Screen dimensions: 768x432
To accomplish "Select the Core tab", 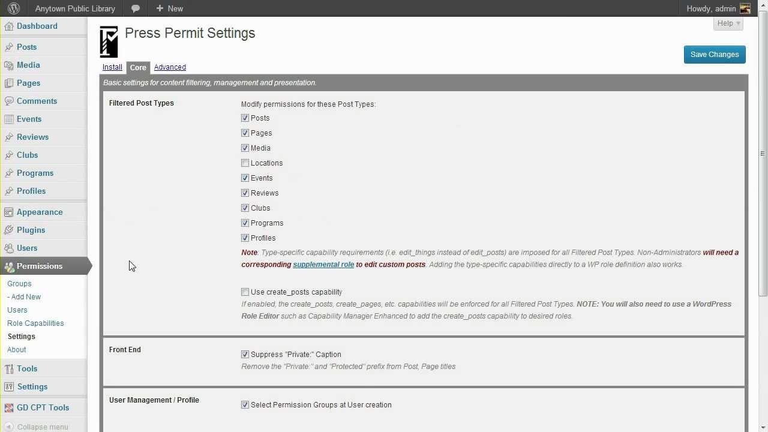I will 138,68.
